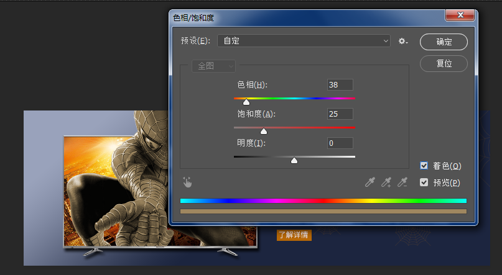The width and height of the screenshot is (502, 275).
Task: Click the lightness value field showing 0
Action: click(340, 143)
